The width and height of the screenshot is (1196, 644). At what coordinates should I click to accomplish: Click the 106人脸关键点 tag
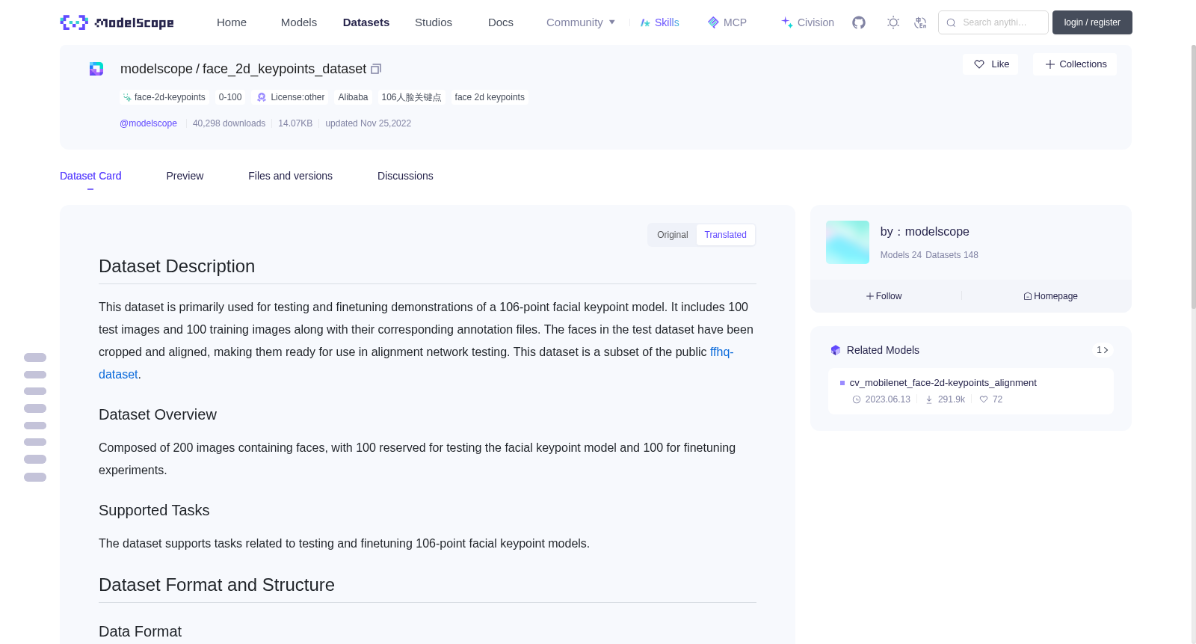point(411,97)
